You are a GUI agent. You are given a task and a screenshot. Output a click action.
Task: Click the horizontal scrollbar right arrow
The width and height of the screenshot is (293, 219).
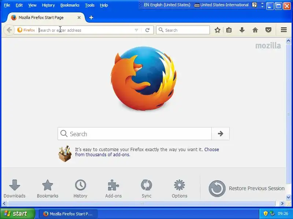(x=282, y=203)
